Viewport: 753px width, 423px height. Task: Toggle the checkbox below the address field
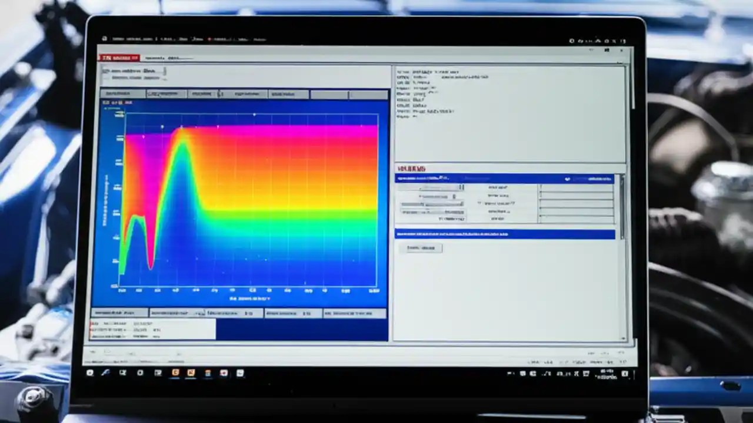[108, 77]
